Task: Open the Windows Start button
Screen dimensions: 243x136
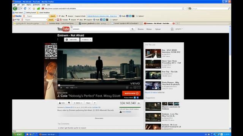Action: pos(18,134)
